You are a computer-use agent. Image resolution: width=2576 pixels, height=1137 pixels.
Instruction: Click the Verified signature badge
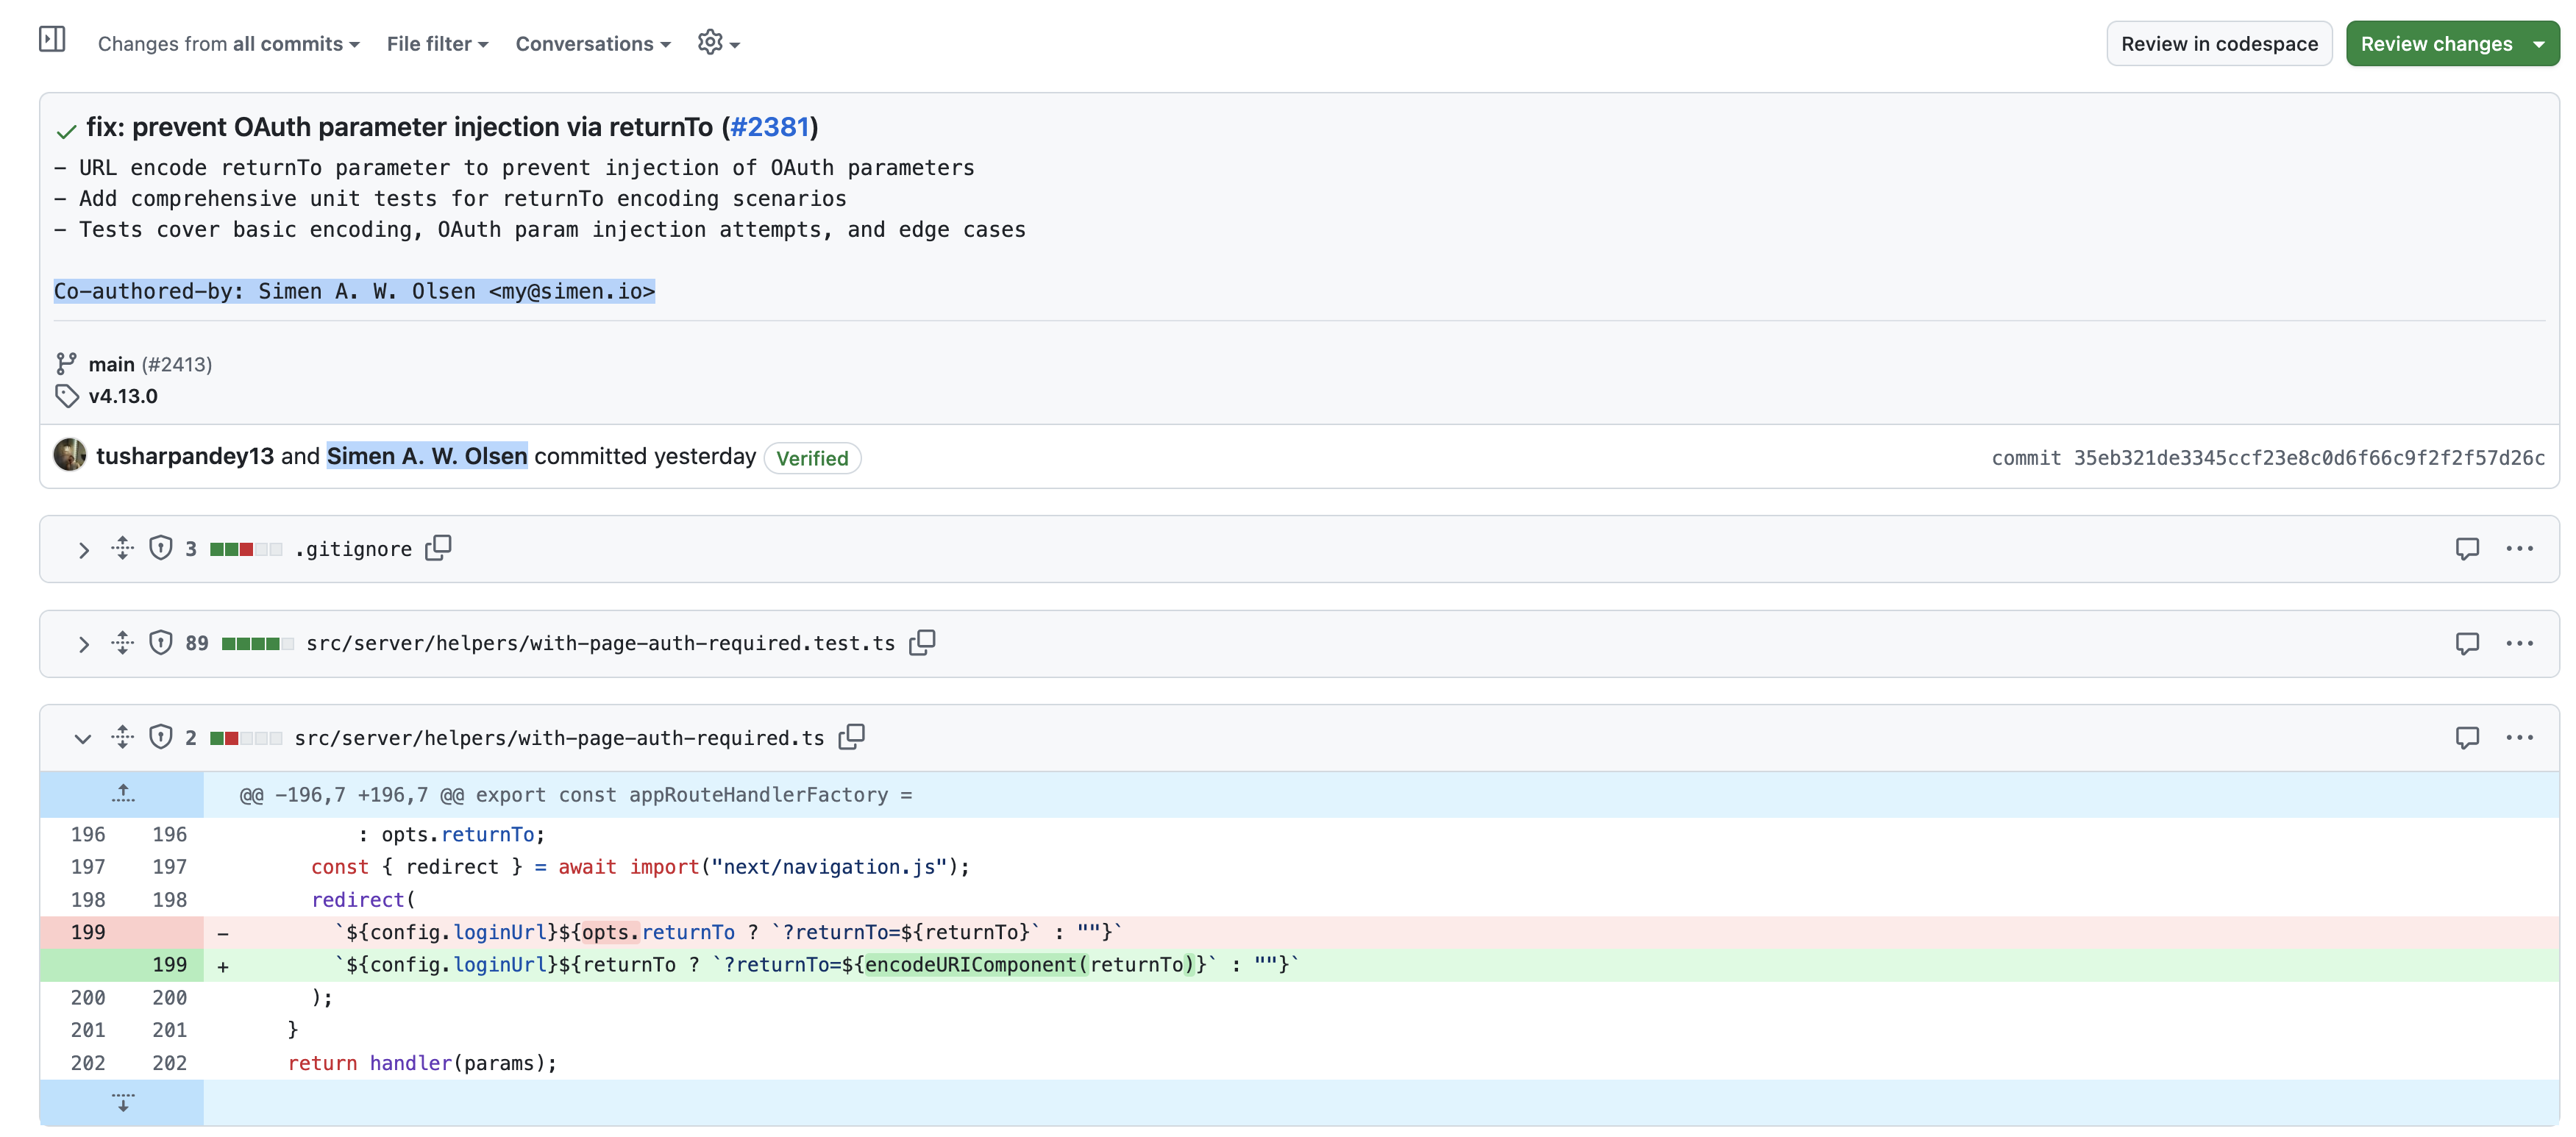coord(811,458)
